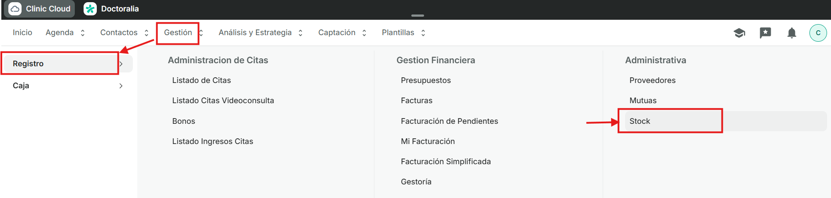Open the Contactos dropdown
Image resolution: width=831 pixels, height=198 pixels.
[124, 33]
